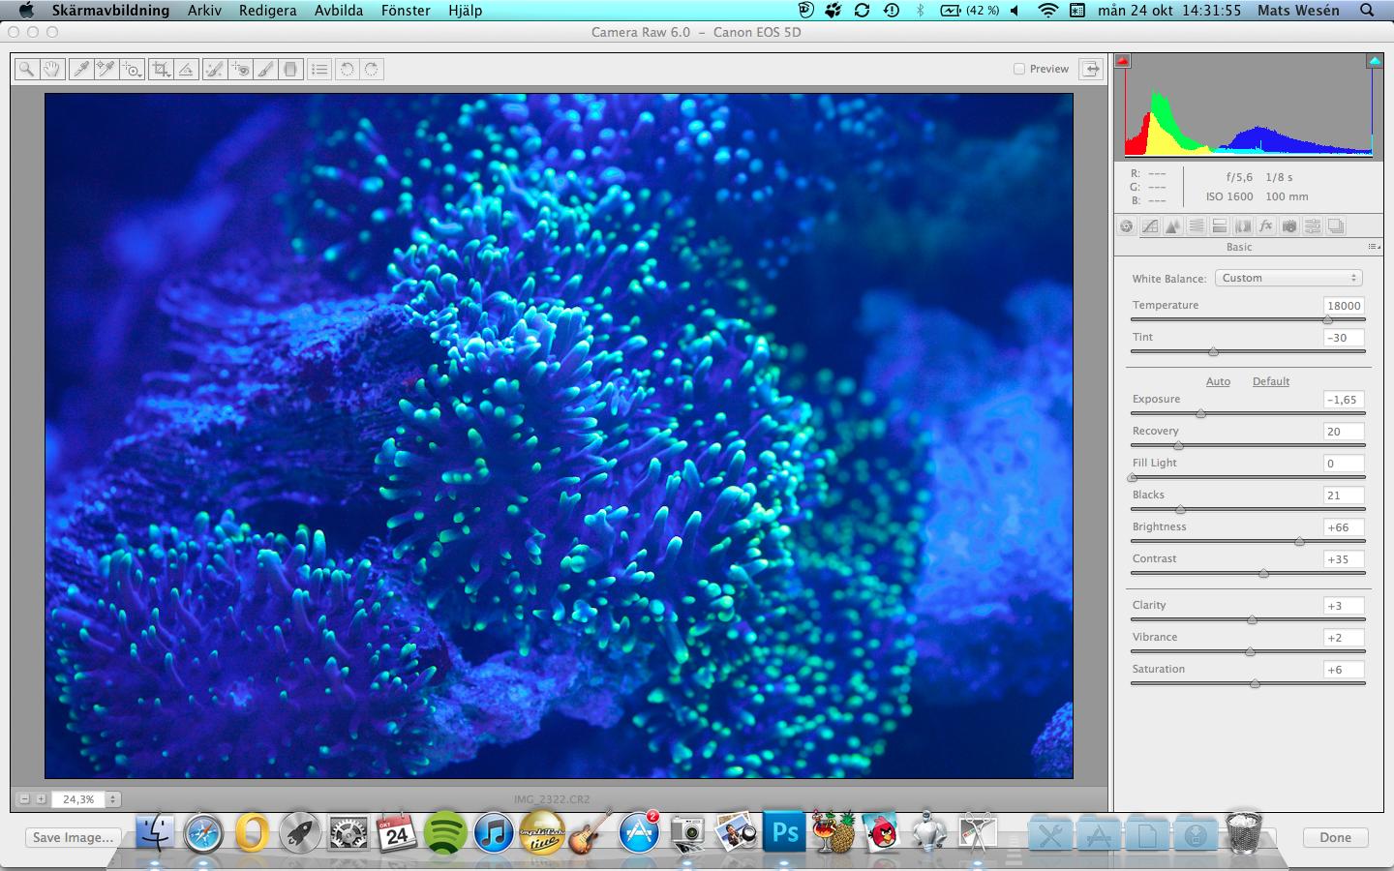Open the Arkiv menu
1394x871 pixels.
pyautogui.click(x=204, y=10)
